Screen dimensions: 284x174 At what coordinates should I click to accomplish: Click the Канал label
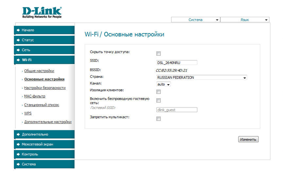(x=96, y=83)
